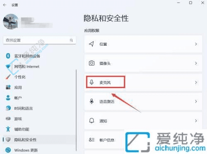
Task: Click the shield privacy icon
Action: pyautogui.click(x=8, y=140)
